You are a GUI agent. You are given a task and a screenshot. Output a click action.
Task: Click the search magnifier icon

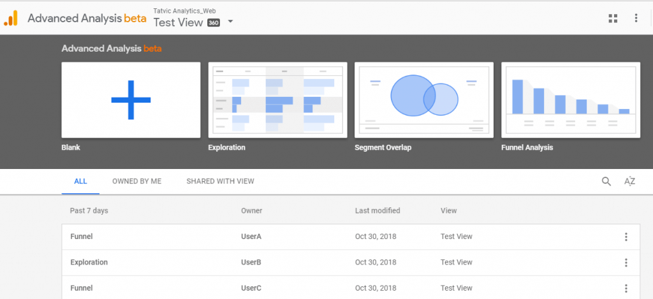coord(606,181)
